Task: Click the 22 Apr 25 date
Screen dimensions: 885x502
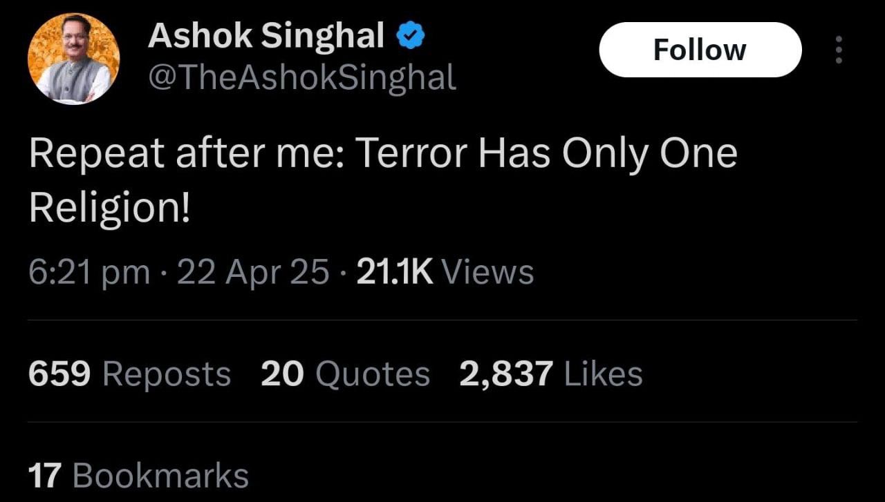Action: (253, 272)
